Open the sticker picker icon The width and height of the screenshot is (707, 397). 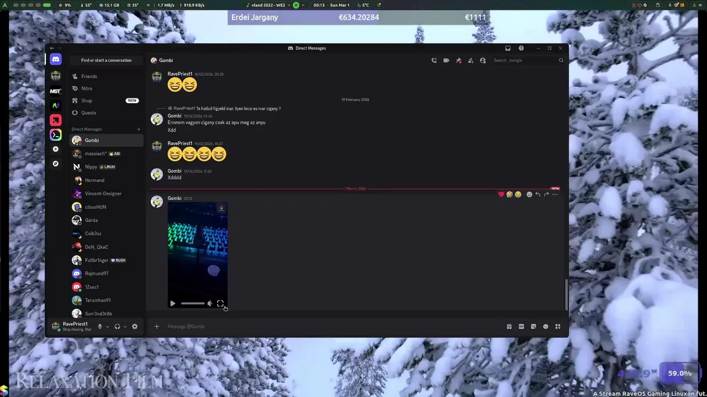(x=534, y=326)
